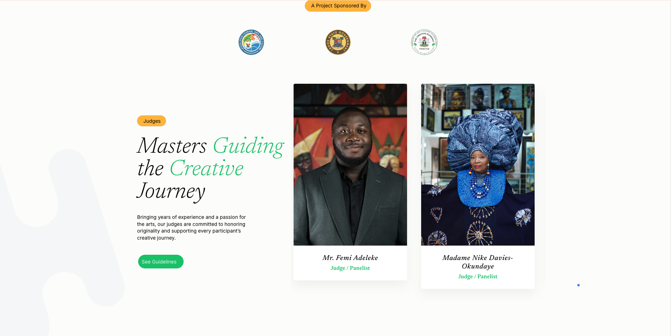The image size is (671, 336).
Task: Open the Lagos State Government seal
Action: pyautogui.click(x=338, y=42)
